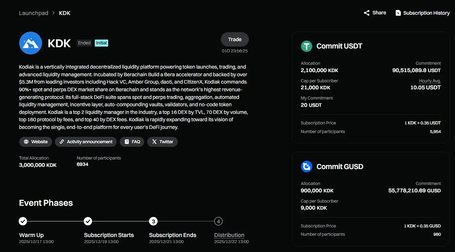The height and width of the screenshot is (252, 455).
Task: Click the date 2025/12/22 13:00
Action: (232, 242)
